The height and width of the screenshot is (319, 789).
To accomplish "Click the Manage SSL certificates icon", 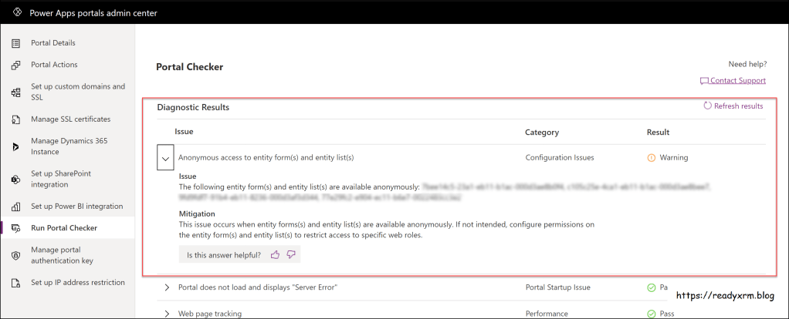I will pos(15,119).
